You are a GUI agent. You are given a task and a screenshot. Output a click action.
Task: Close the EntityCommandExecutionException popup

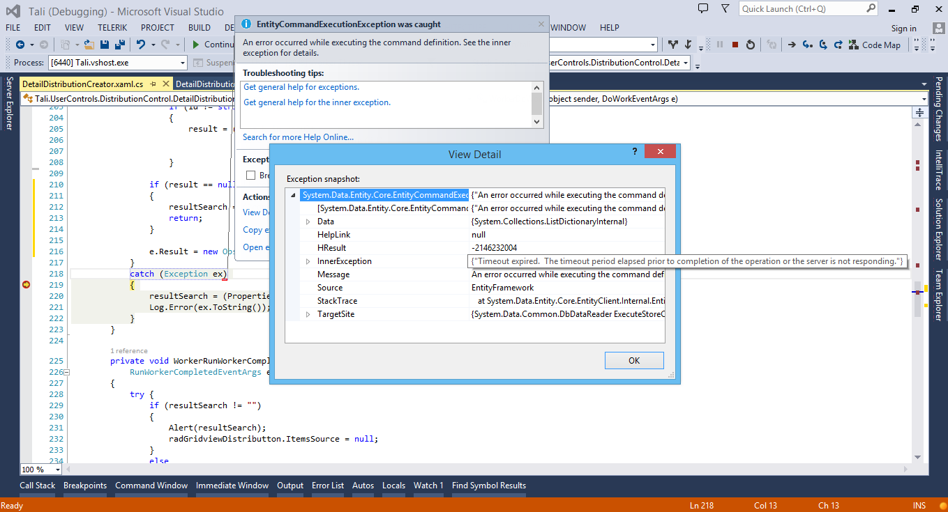(541, 24)
